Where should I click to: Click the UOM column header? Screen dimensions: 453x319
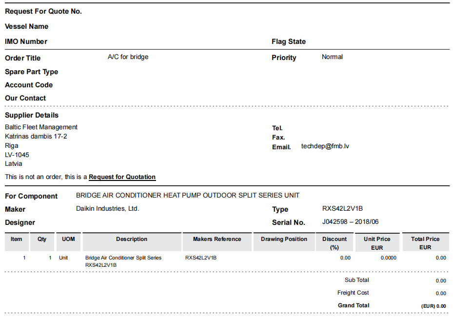tap(68, 239)
